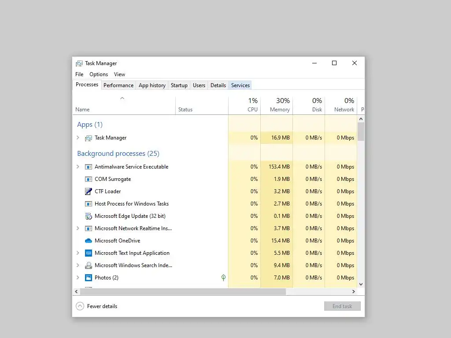Expand Microsoft Network Realtime Inspection row
The width and height of the screenshot is (451, 338).
(78, 228)
